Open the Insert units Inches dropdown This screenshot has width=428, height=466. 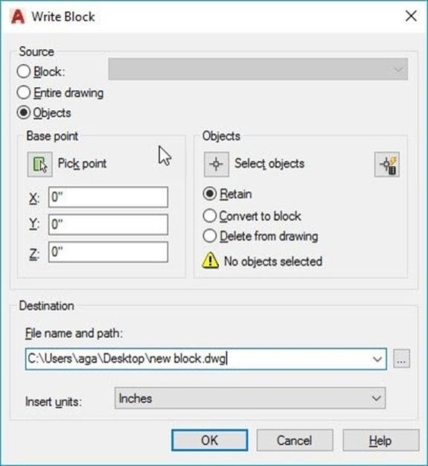click(250, 398)
